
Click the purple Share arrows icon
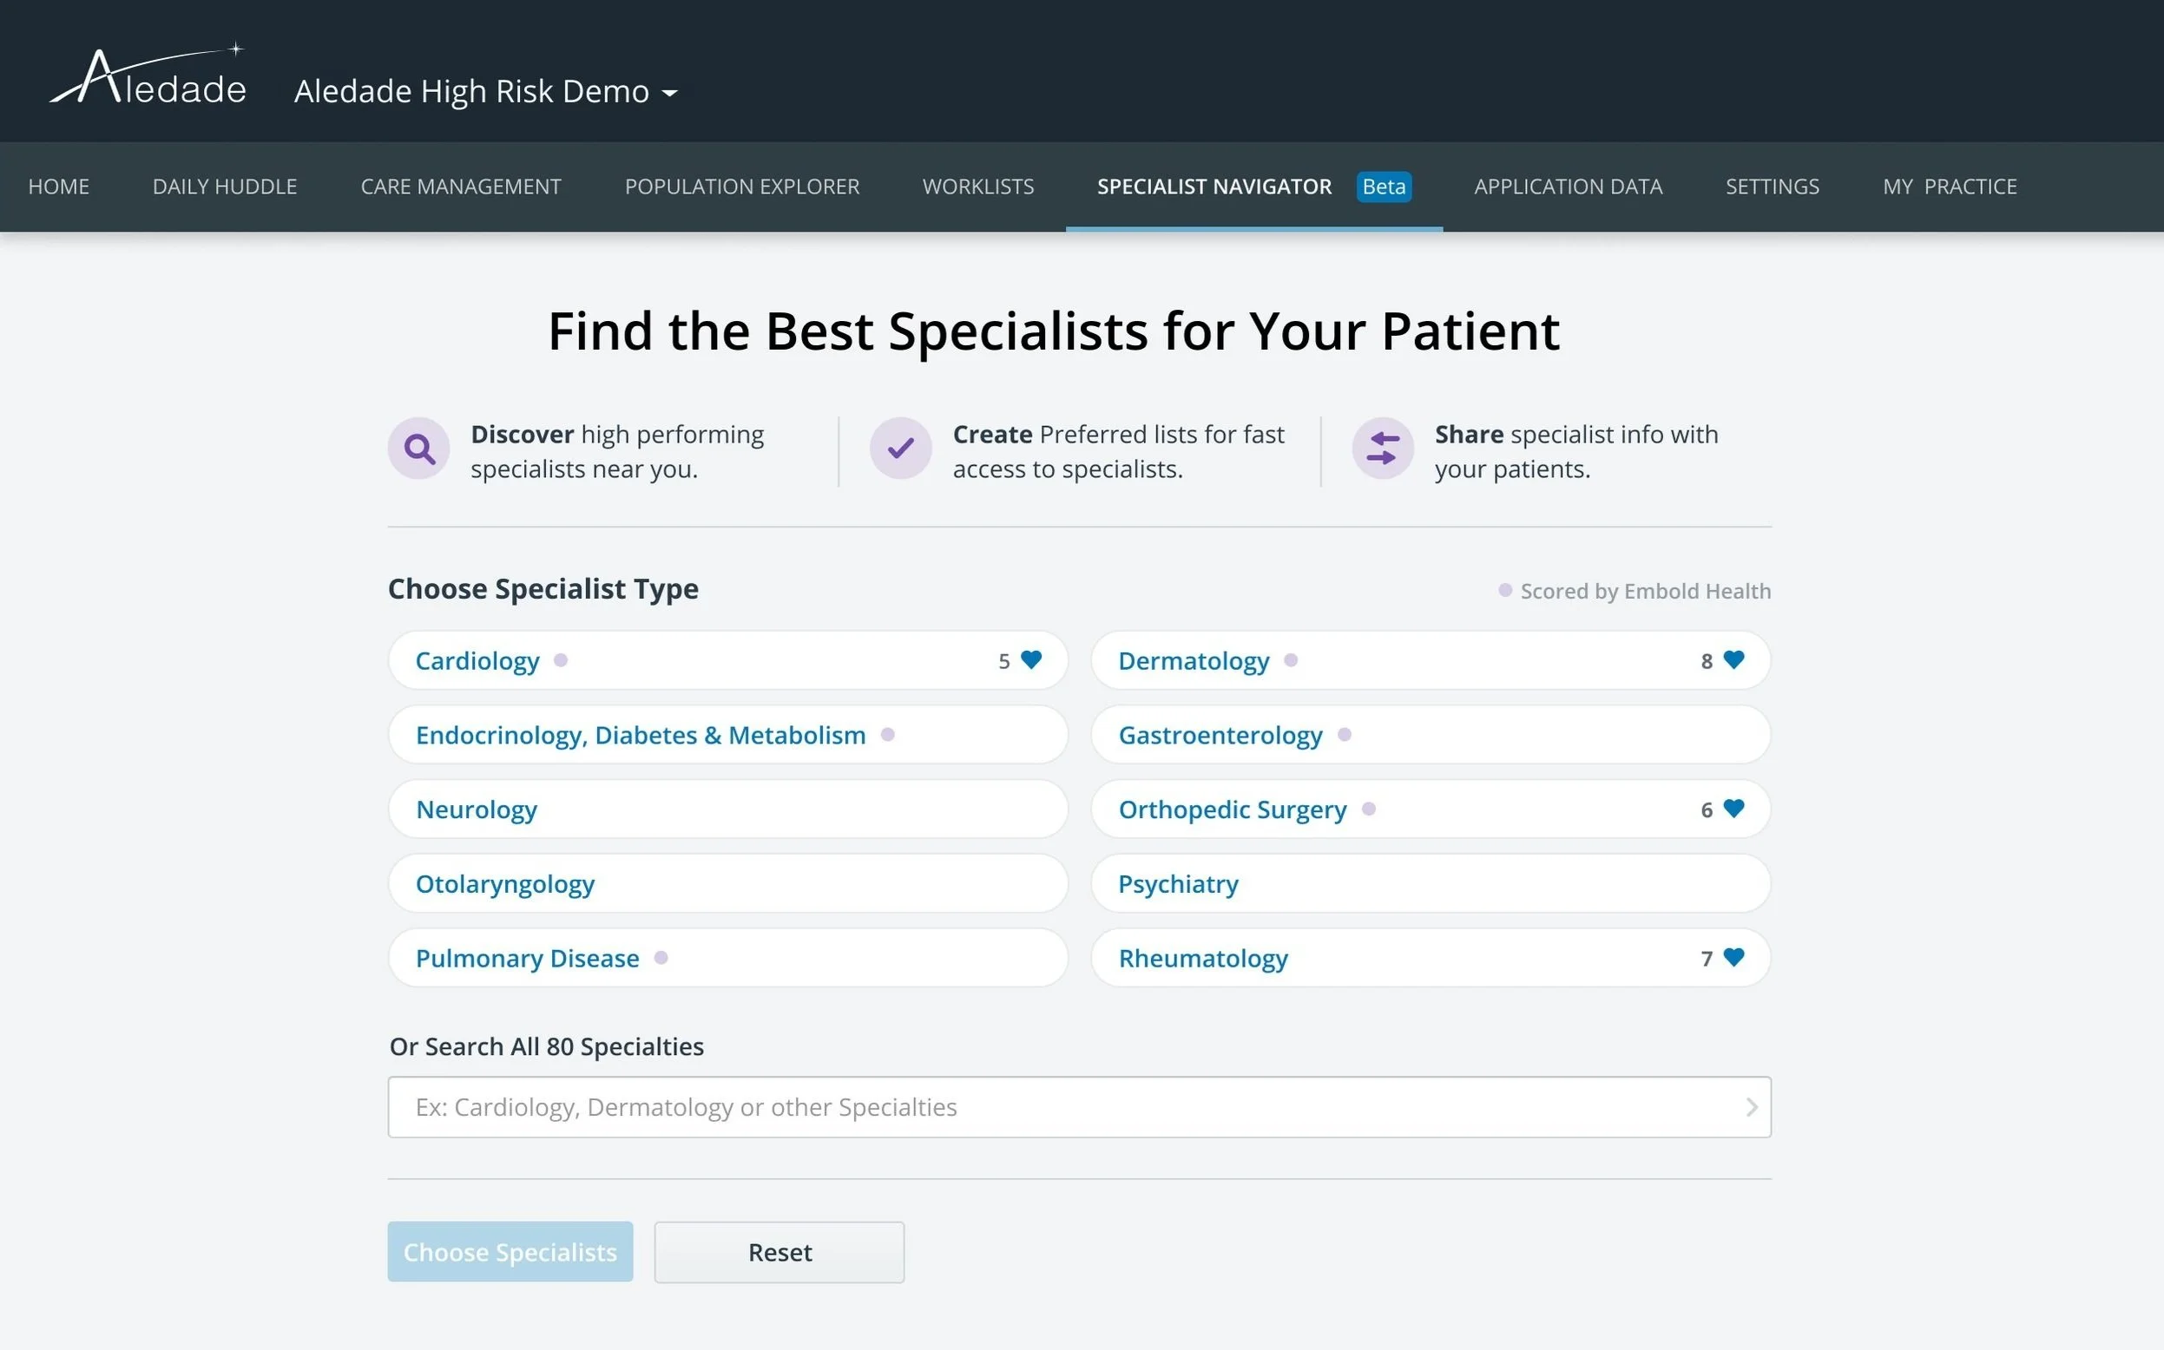(x=1383, y=449)
